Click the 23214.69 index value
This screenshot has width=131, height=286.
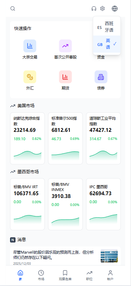tap(25, 130)
